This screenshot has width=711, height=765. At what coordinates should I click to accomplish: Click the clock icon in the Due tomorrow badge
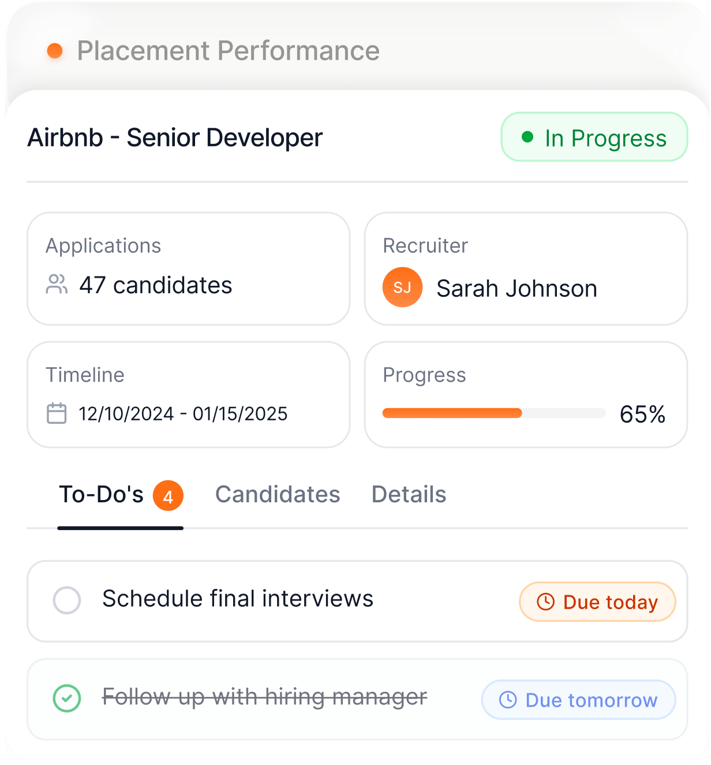coord(507,700)
